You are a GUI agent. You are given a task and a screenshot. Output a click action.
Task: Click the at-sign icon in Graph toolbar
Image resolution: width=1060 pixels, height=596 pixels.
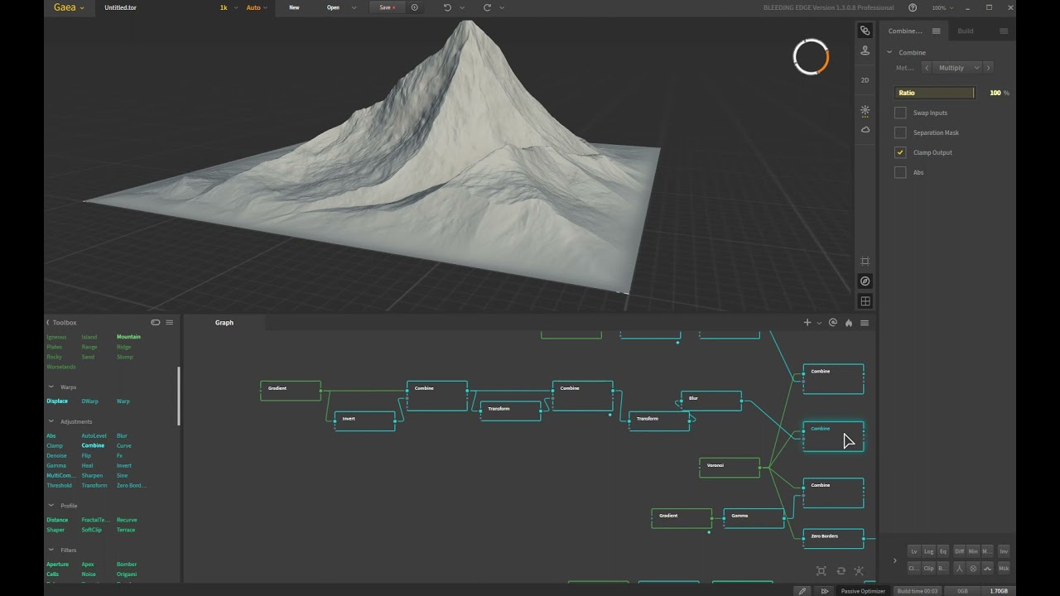click(x=833, y=323)
